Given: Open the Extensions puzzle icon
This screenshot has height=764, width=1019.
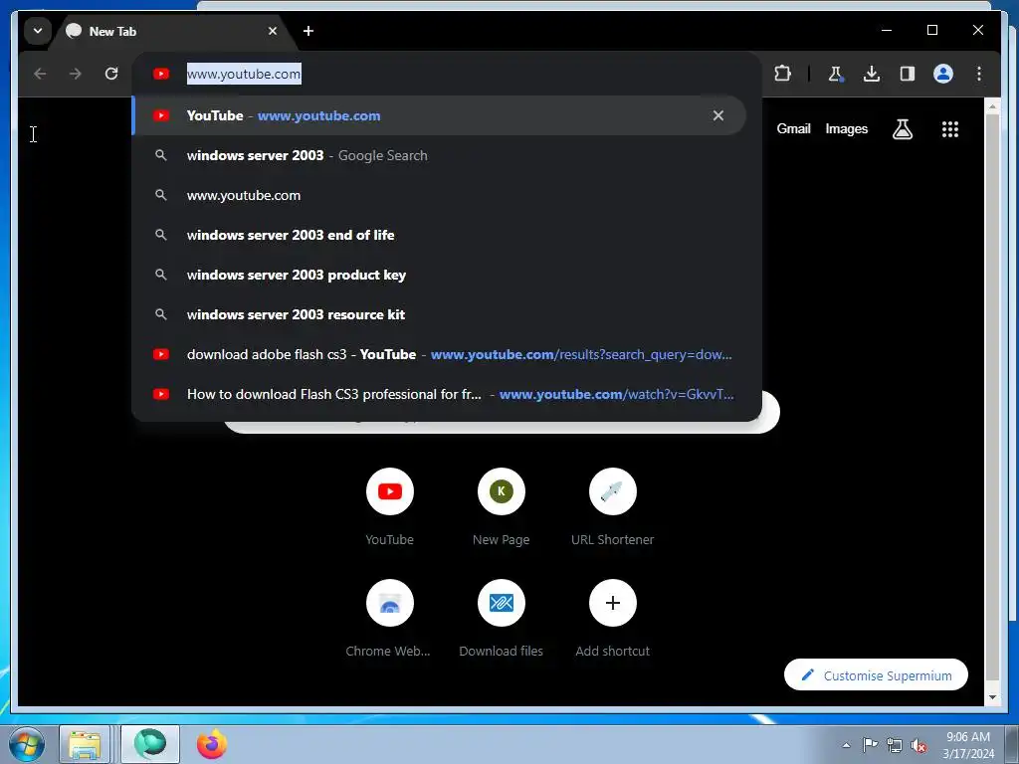Looking at the screenshot, I should pyautogui.click(x=782, y=74).
